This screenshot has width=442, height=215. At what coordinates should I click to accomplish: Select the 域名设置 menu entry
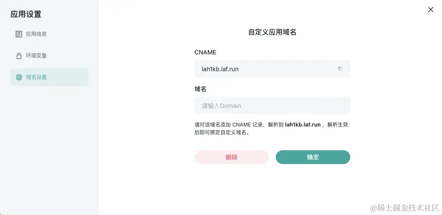49,77
